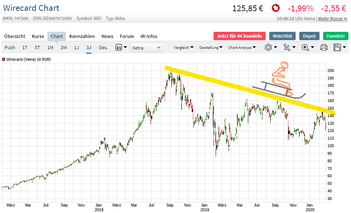Select the 1J time period
Image resolution: width=351 pixels, height=213 pixels.
coord(76,47)
